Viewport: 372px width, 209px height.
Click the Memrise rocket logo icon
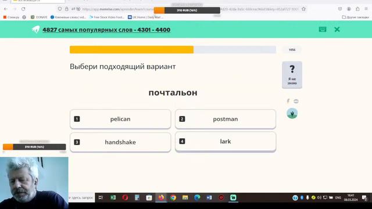36,30
